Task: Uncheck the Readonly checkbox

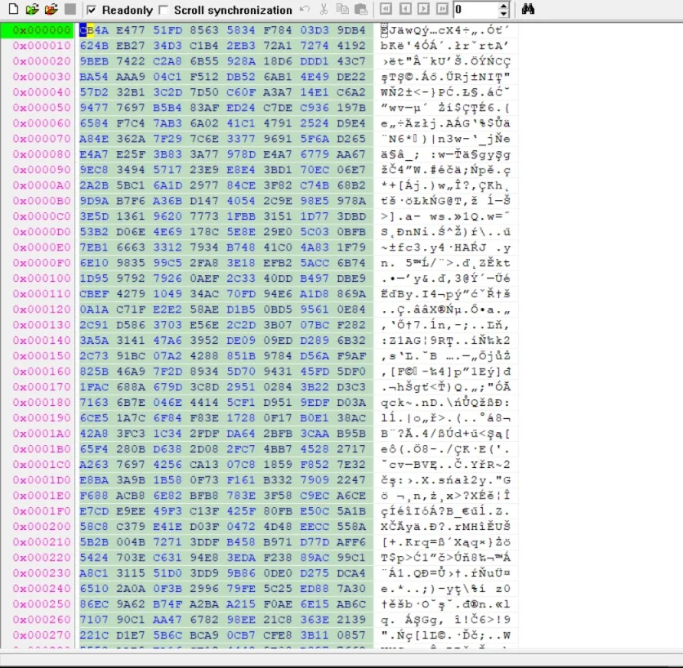Action: tap(92, 11)
